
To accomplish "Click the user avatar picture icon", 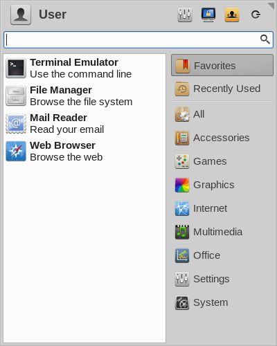I will tap(21, 15).
